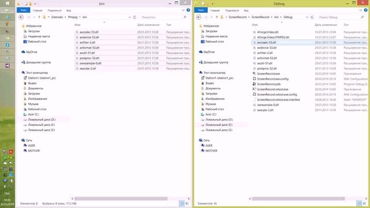Open Домашняя группа in bin window sidebar
The width and height of the screenshot is (370, 208).
pyautogui.click(x=38, y=62)
